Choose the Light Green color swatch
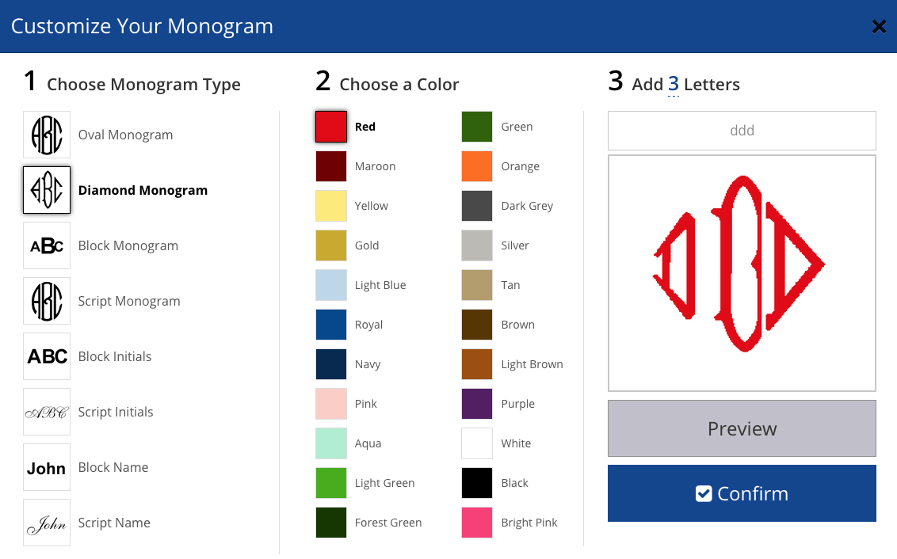The image size is (897, 559). [x=331, y=483]
